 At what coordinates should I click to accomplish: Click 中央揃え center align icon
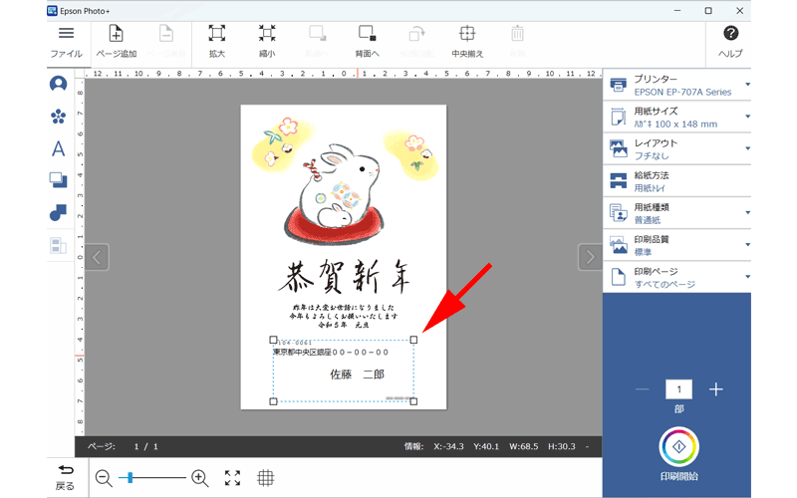tap(467, 35)
